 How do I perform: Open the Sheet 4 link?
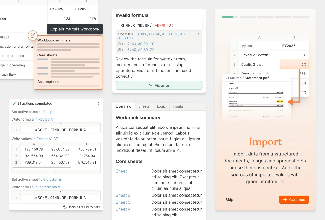[123, 209]
